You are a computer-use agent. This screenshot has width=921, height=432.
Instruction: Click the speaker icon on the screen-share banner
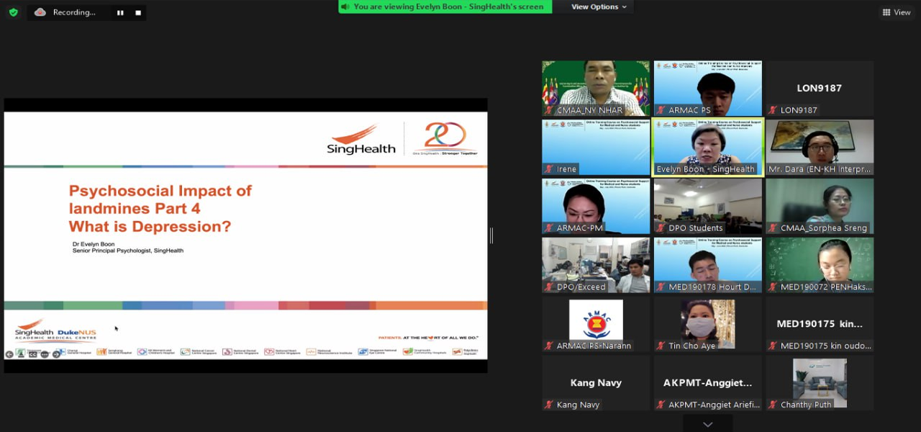(346, 6)
